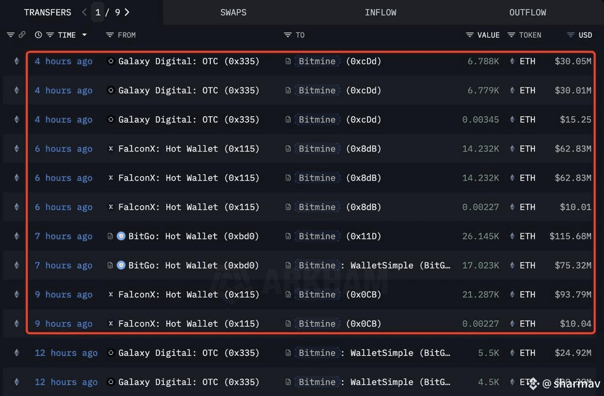Open the TO column filter
Viewport: 604px width, 396px height.
[287, 35]
